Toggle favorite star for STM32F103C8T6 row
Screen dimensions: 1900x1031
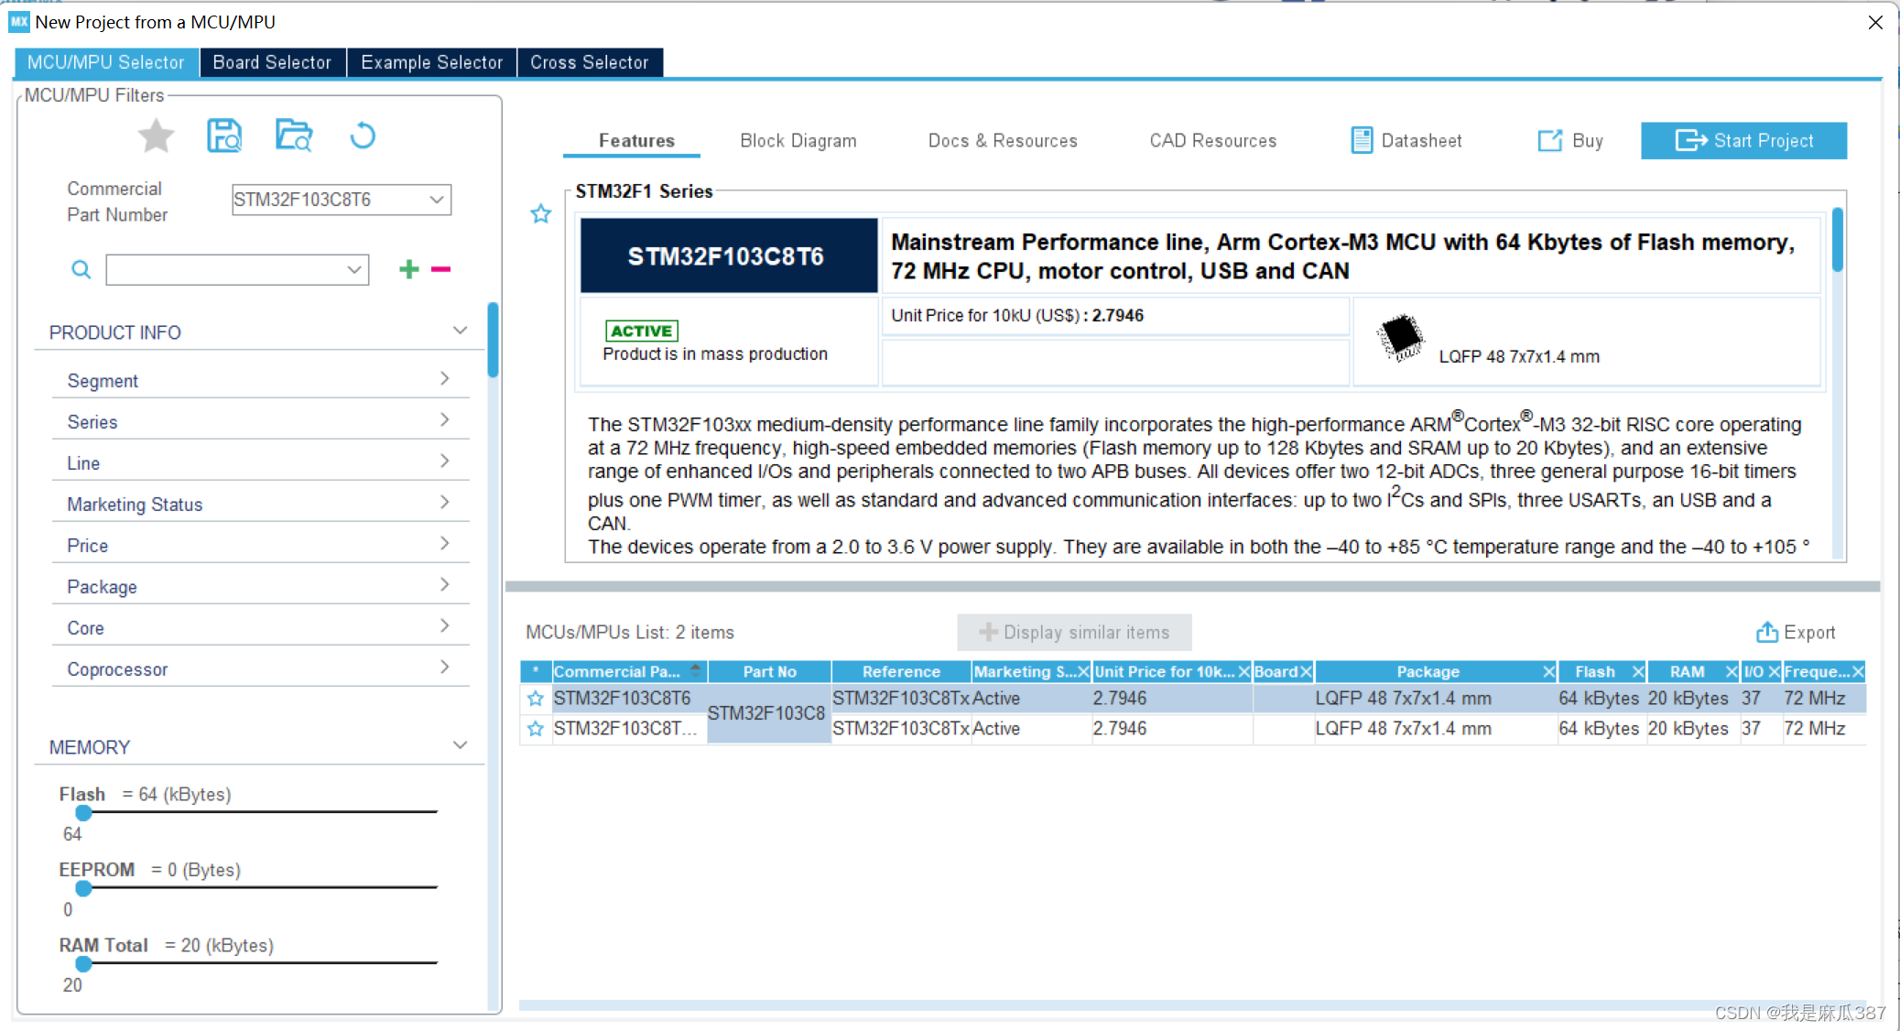(x=536, y=699)
